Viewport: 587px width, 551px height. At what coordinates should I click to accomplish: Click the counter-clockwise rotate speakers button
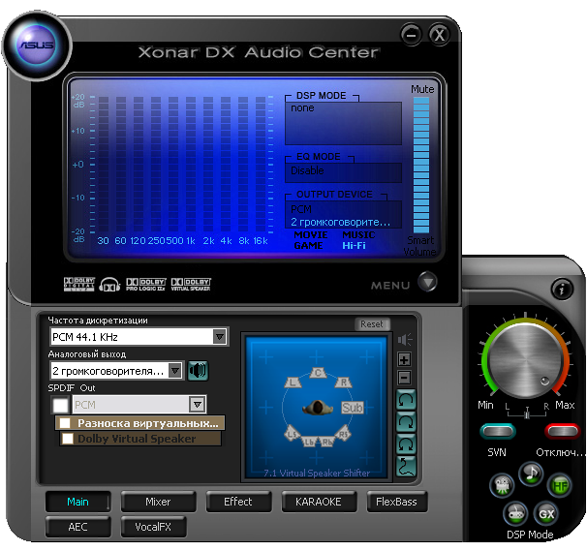click(406, 400)
